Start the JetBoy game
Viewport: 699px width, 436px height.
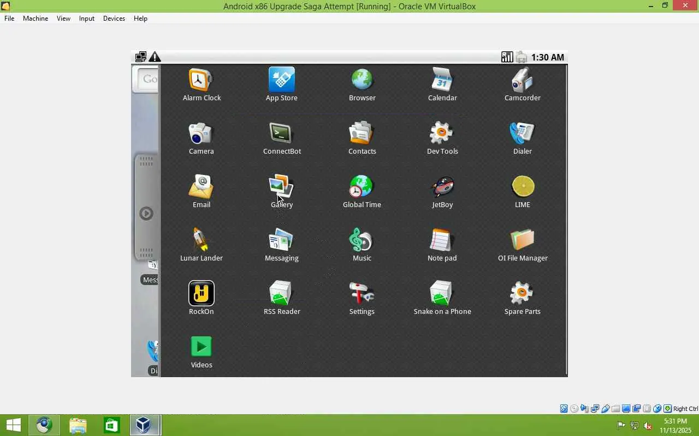click(442, 192)
